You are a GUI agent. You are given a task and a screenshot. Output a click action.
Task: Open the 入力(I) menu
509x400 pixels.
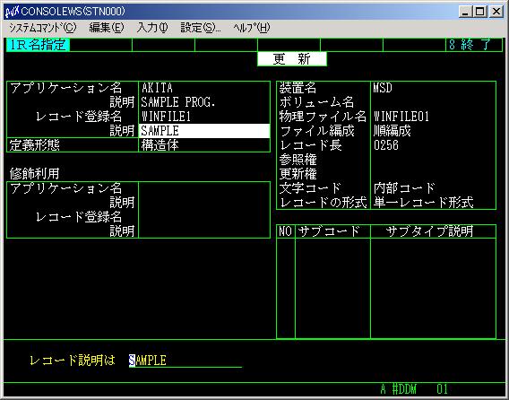(x=152, y=28)
